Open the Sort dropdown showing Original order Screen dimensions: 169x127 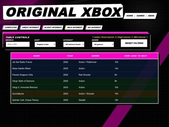pyautogui.click(x=45, y=45)
